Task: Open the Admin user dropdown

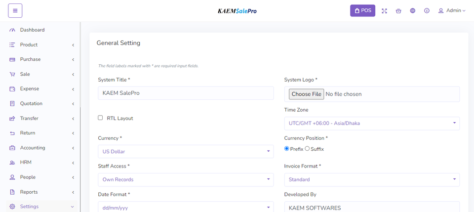Action: pyautogui.click(x=452, y=10)
